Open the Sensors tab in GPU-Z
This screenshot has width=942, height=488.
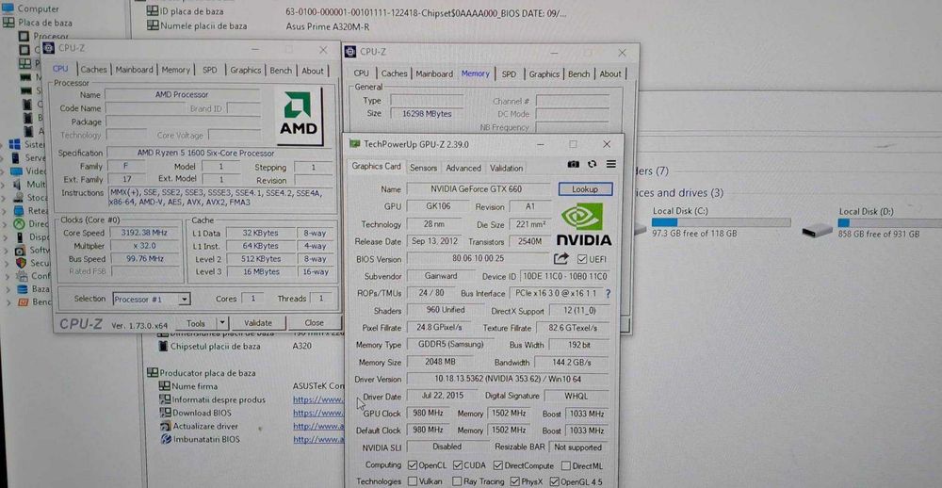(x=424, y=169)
